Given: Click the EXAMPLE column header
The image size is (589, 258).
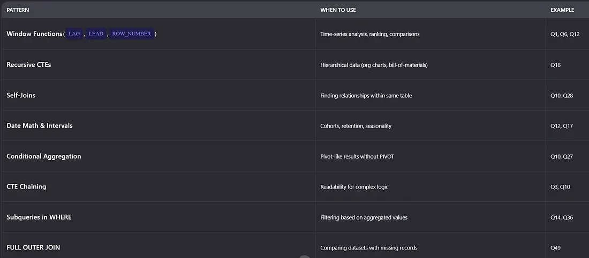Looking at the screenshot, I should pos(562,10).
